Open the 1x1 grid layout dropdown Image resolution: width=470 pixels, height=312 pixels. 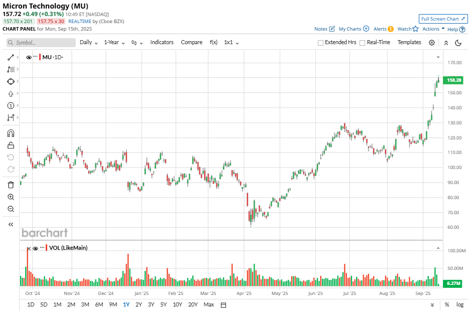click(x=231, y=43)
